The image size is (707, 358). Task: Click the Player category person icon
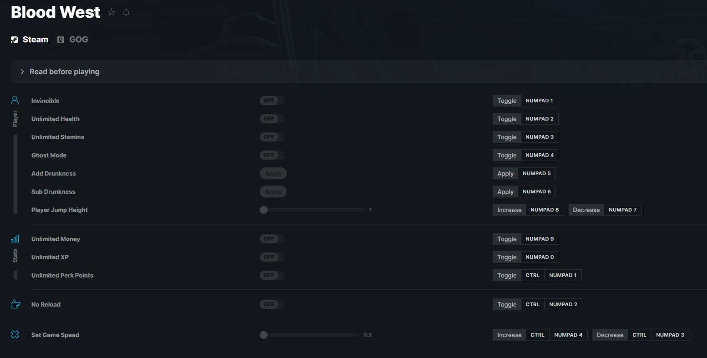15,100
